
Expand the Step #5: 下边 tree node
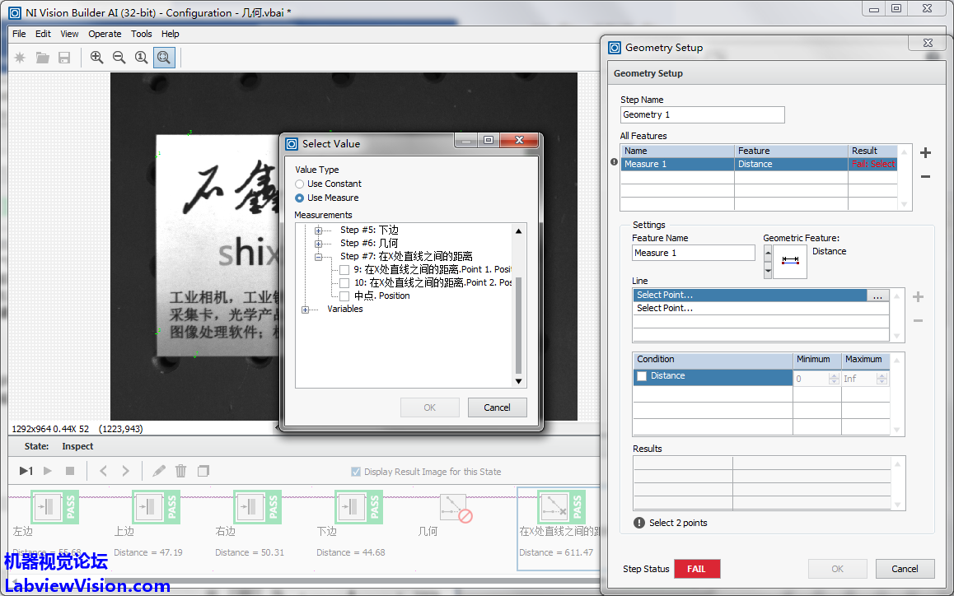click(x=319, y=230)
